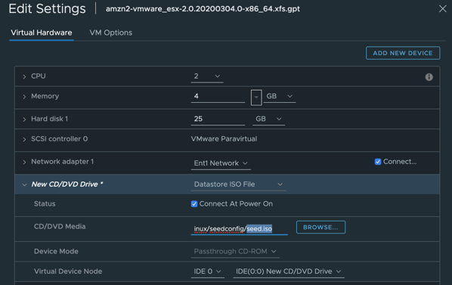Close the Edit Settings dialog
This screenshot has height=285, width=452.
click(x=442, y=8)
